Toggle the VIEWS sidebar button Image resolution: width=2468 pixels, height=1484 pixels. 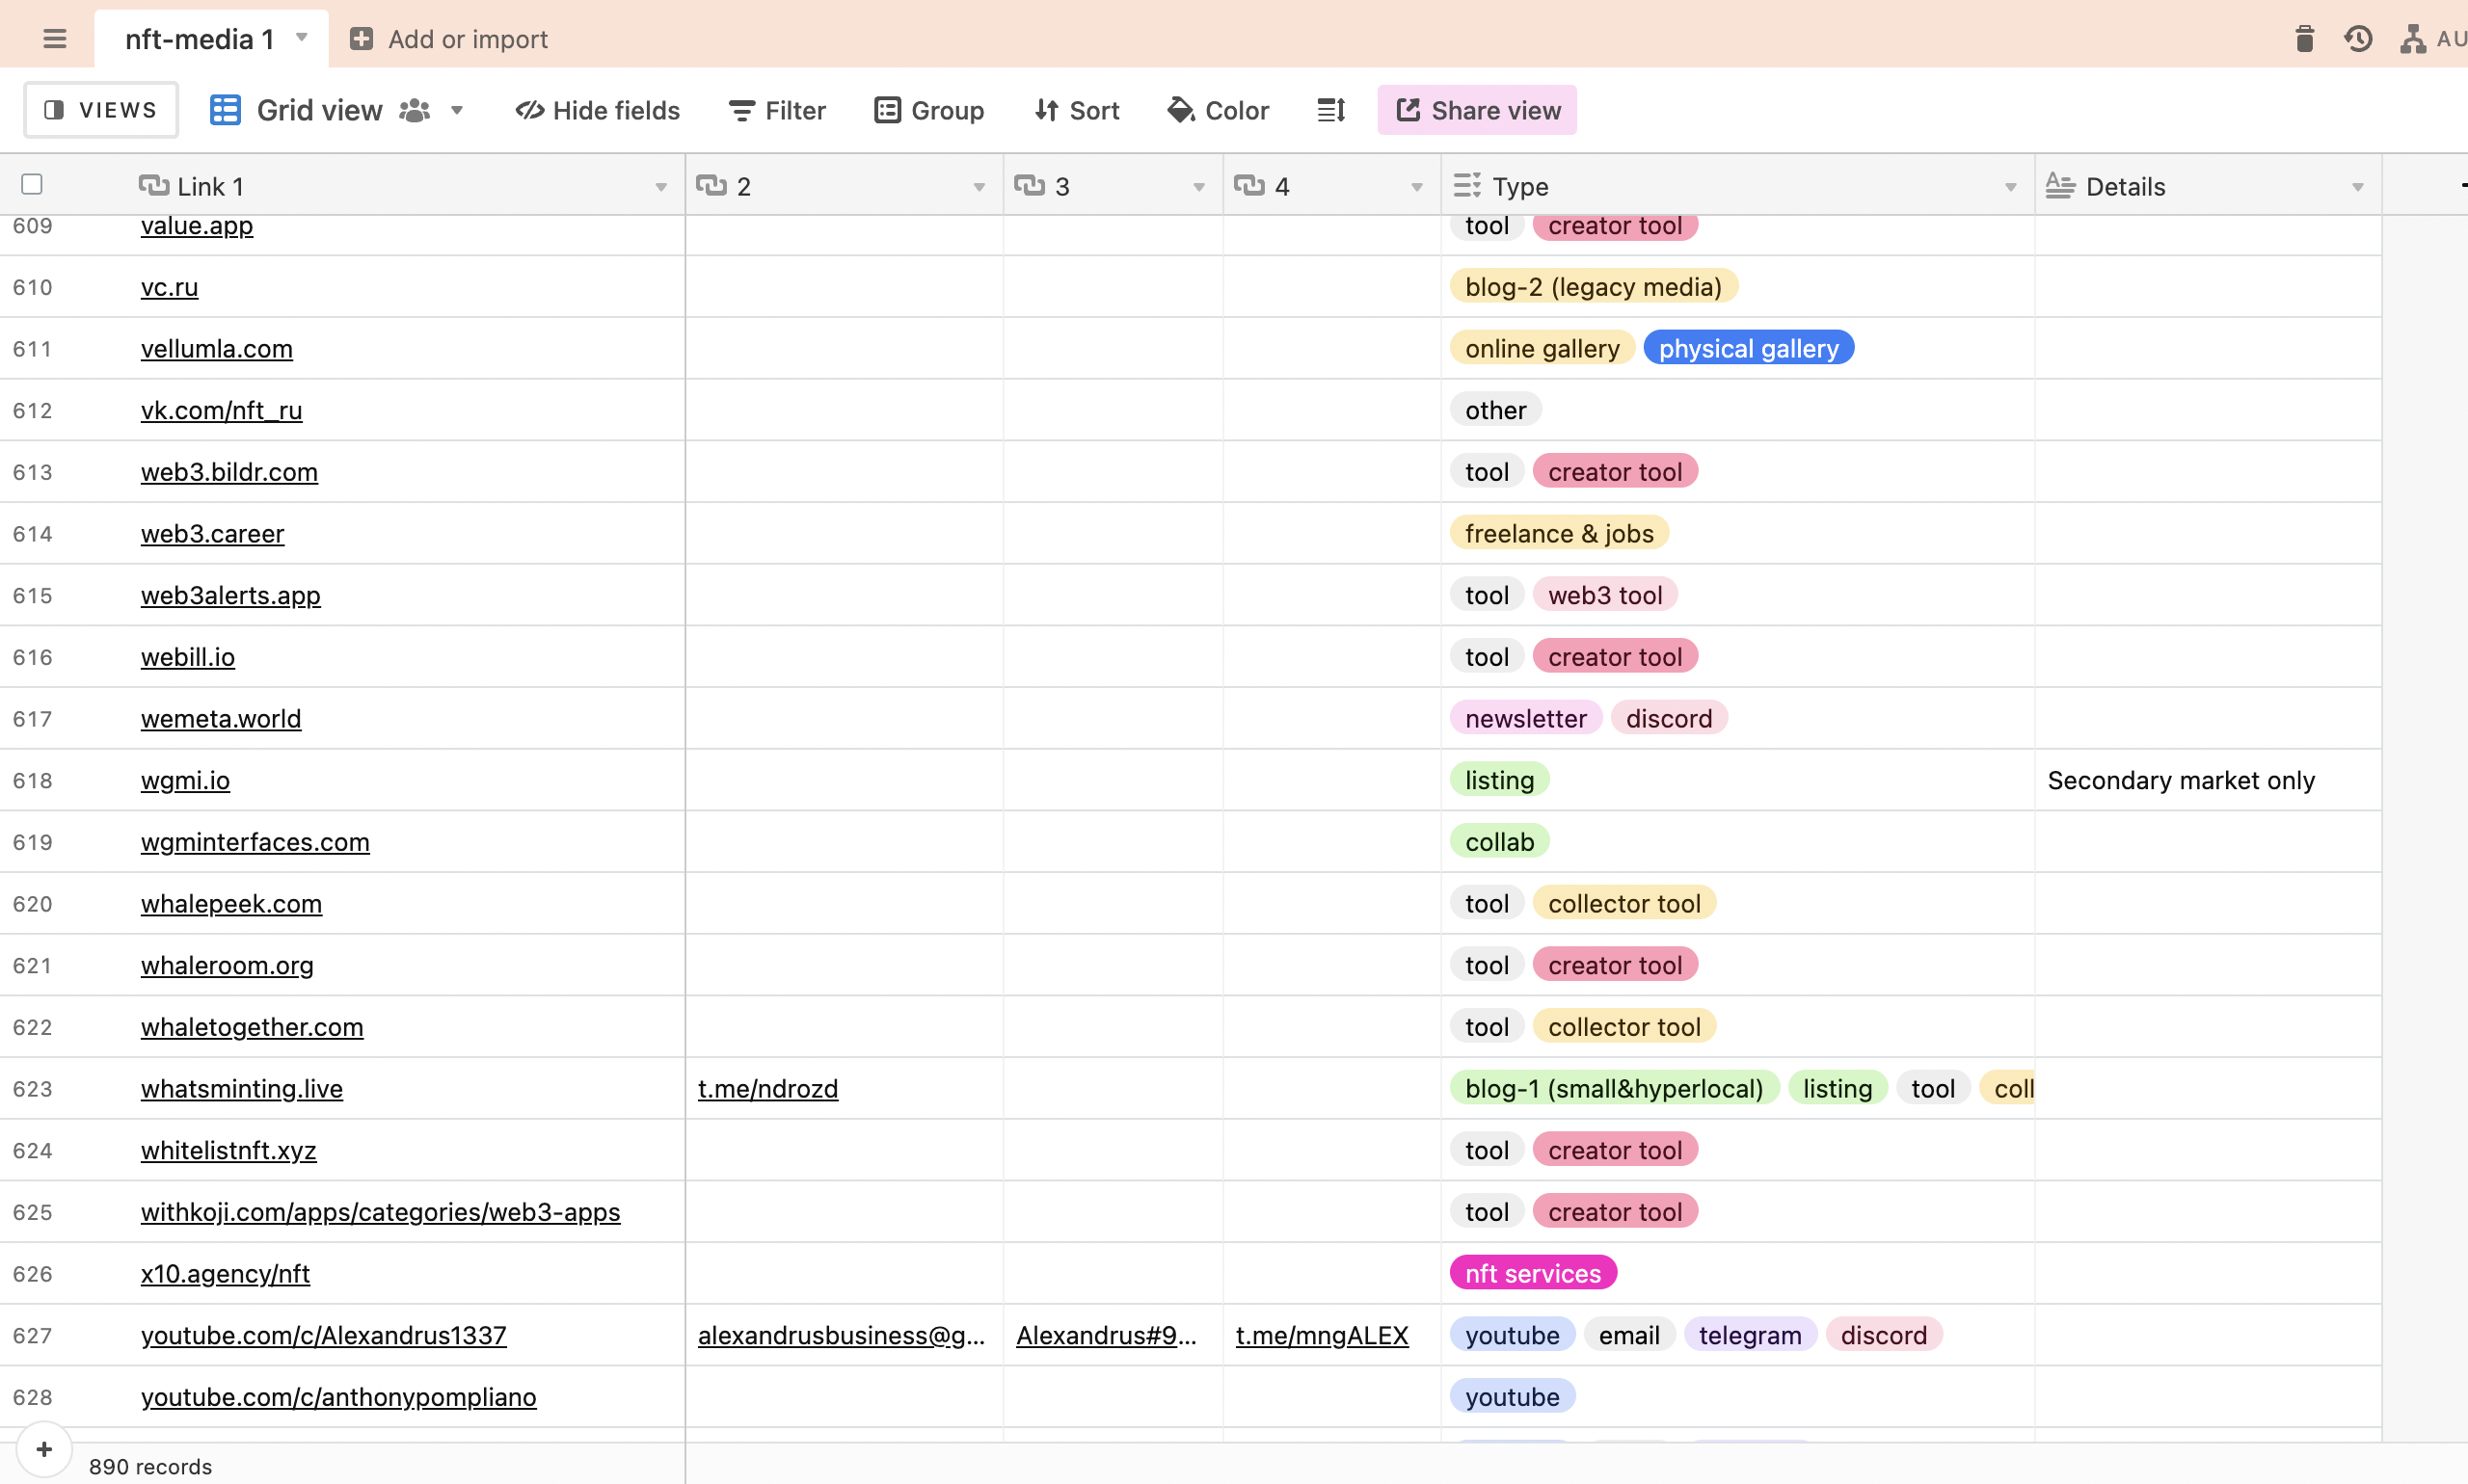click(101, 110)
